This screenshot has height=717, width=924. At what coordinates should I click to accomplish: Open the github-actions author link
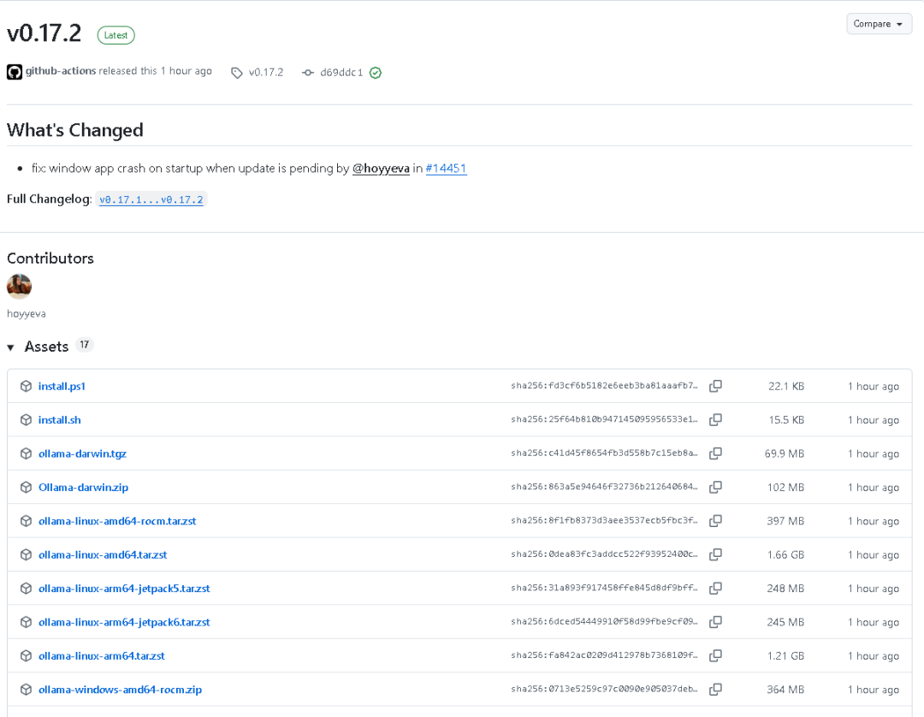61,71
